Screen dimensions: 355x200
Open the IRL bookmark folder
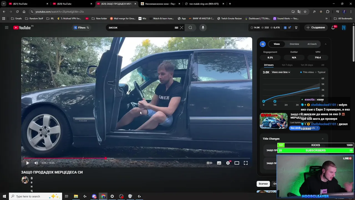coord(50,19)
